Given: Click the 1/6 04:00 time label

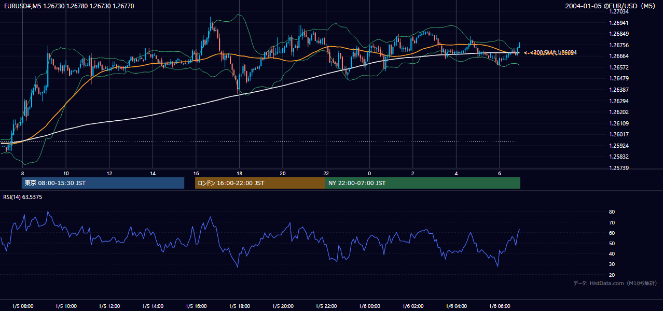Looking at the screenshot, I should 456,306.
